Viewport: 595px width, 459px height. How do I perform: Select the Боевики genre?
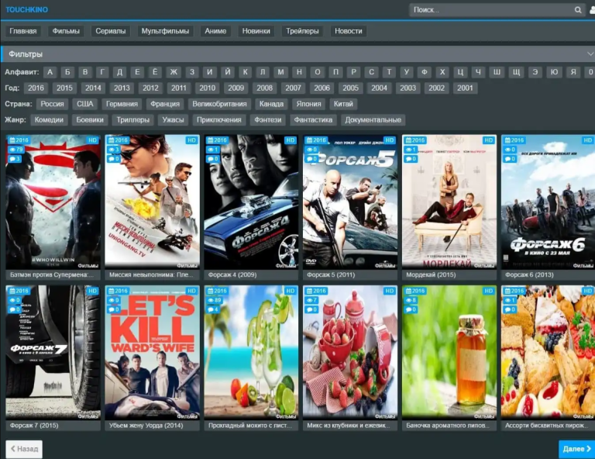pos(90,120)
